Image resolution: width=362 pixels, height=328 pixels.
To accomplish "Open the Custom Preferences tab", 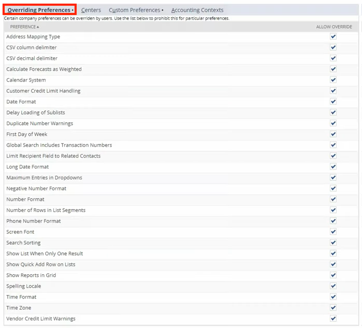I will click(x=136, y=10).
